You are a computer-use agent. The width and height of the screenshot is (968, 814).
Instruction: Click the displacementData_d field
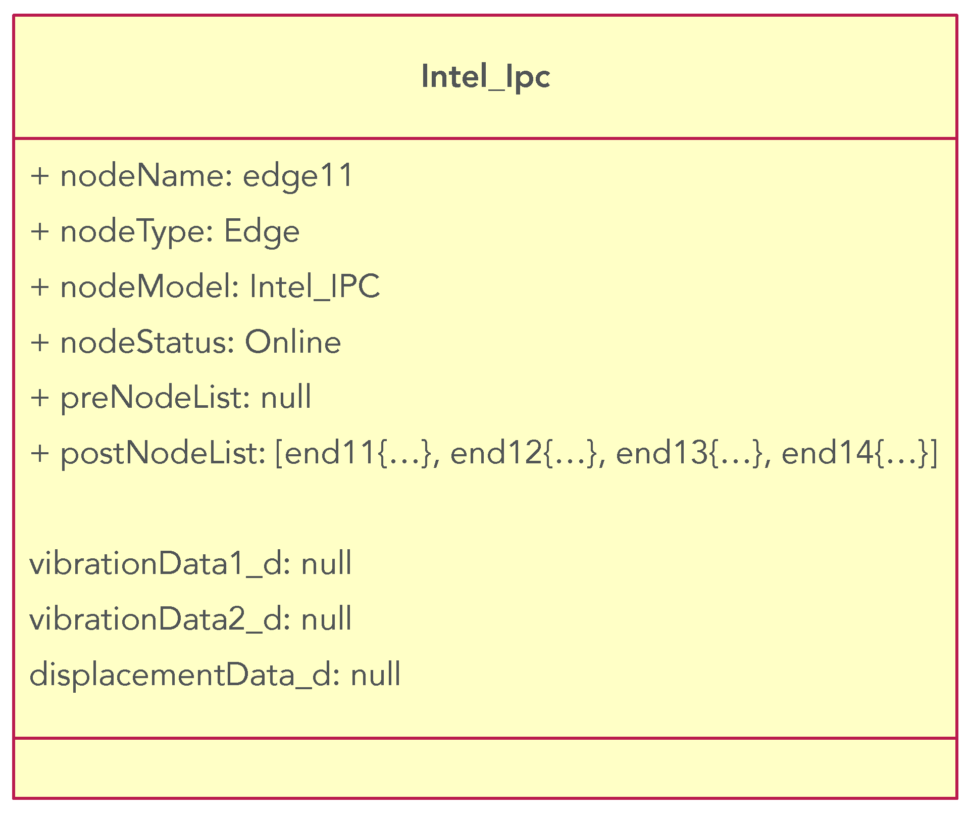215,675
